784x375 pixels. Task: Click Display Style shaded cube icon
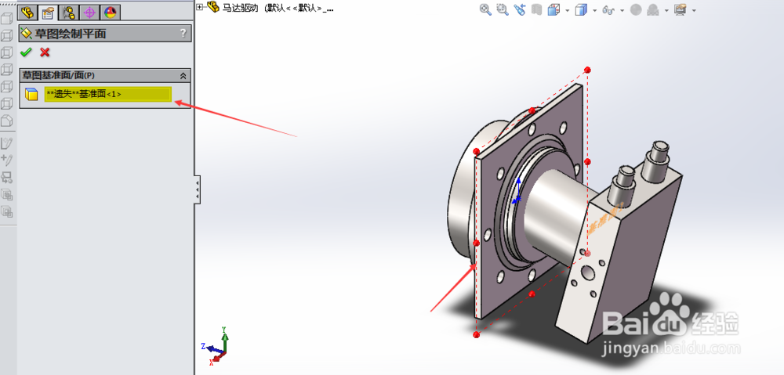581,9
